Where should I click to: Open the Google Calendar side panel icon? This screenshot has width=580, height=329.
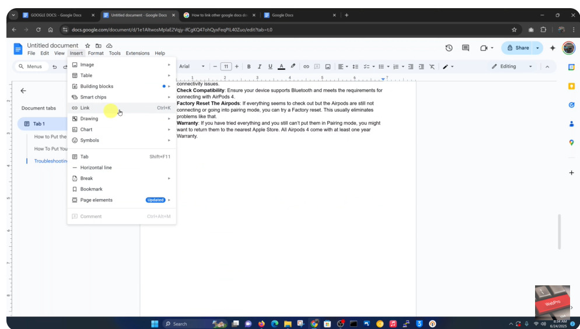click(x=571, y=67)
